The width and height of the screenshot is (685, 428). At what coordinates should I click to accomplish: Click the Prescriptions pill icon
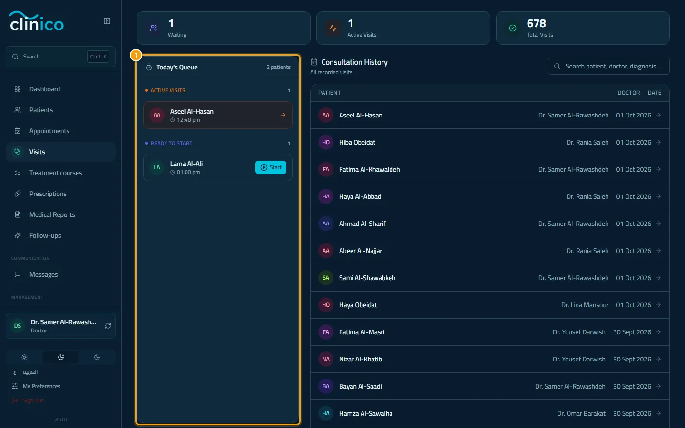(18, 194)
